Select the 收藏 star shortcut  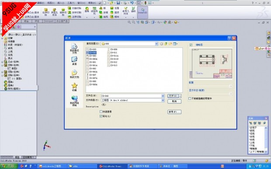(74, 87)
